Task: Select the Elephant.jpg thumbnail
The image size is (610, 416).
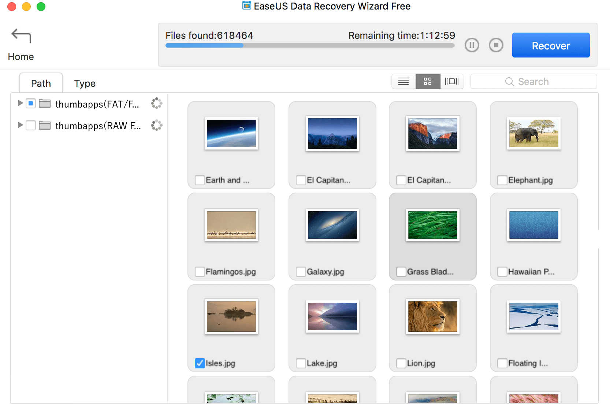Action: point(534,133)
